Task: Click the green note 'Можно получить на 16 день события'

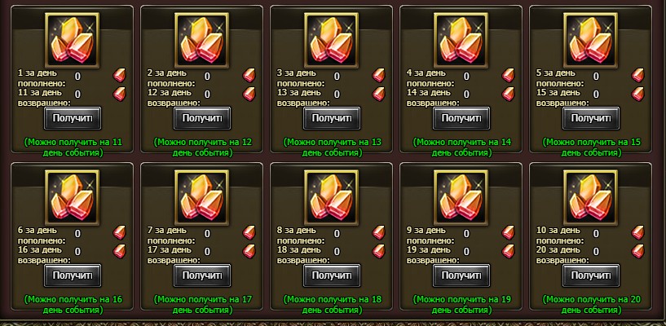Action: pos(73,305)
